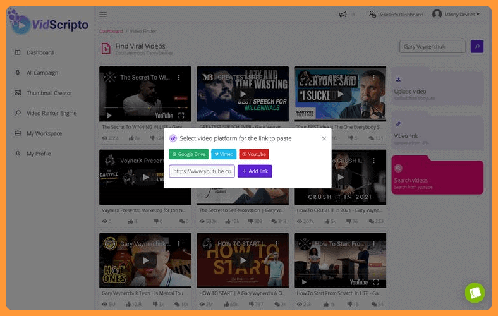Open options on The Secret To Wi... video

point(179,77)
